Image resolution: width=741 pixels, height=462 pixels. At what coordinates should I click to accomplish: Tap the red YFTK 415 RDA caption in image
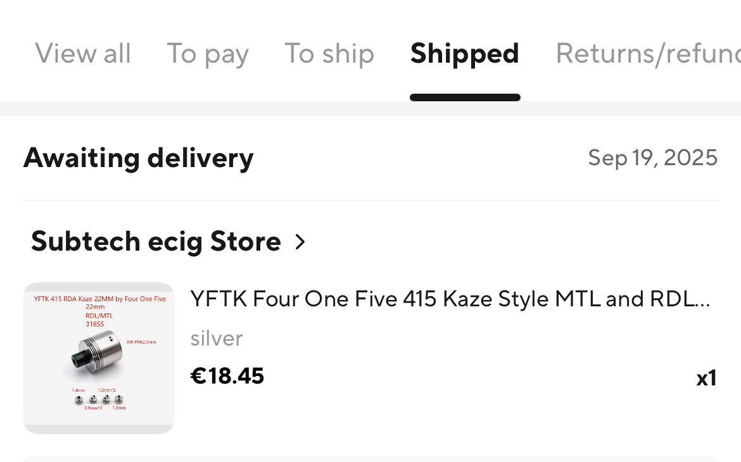point(99,299)
